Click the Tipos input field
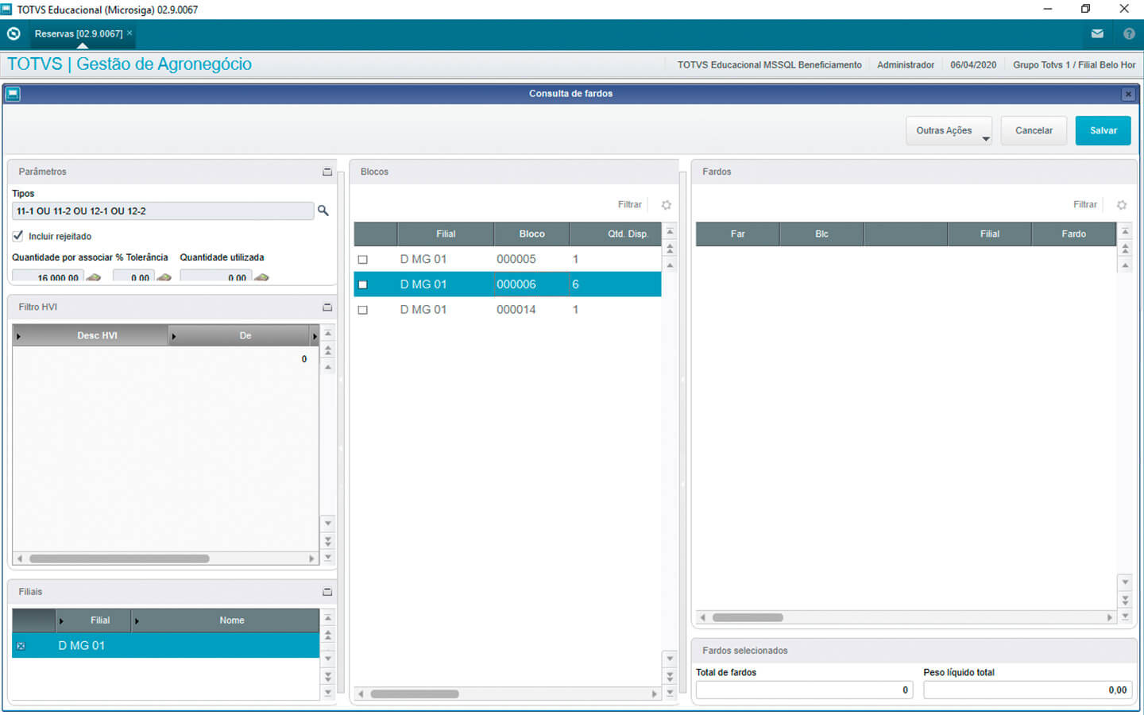Screen dimensions: 1144x715 point(163,211)
